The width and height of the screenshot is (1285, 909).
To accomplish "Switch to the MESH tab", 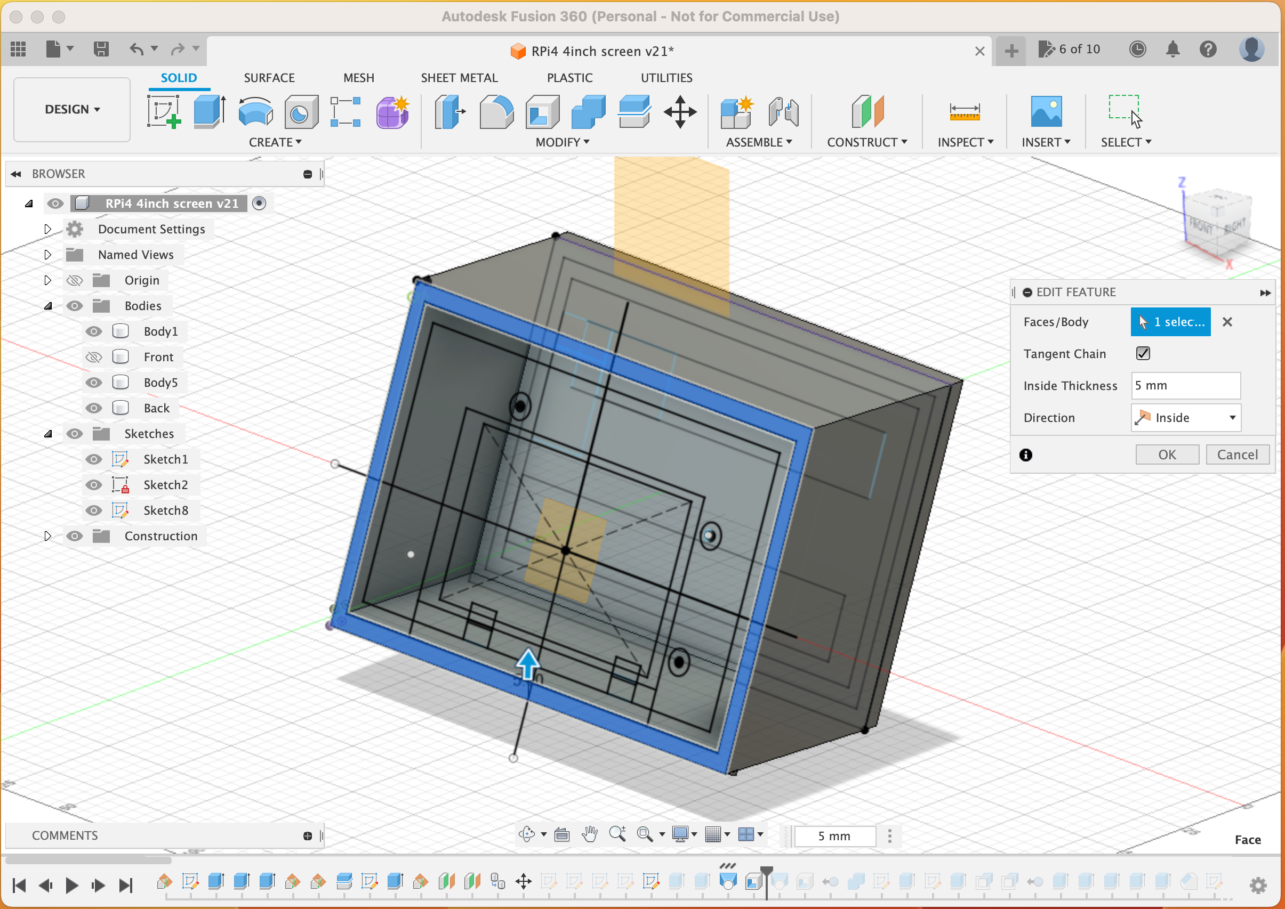I will point(358,78).
